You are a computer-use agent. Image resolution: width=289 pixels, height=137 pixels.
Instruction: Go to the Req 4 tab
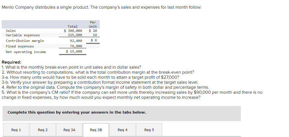122,130
